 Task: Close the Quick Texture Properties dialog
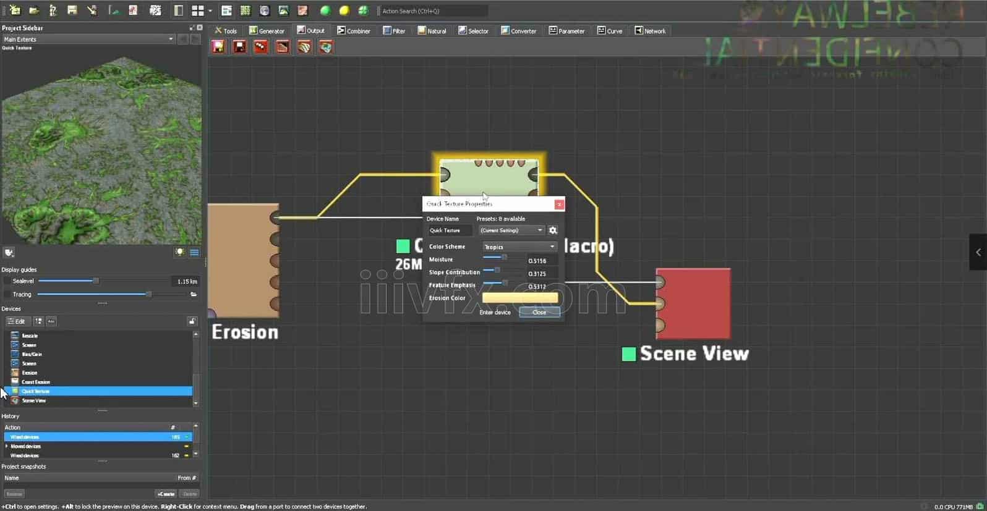(559, 205)
